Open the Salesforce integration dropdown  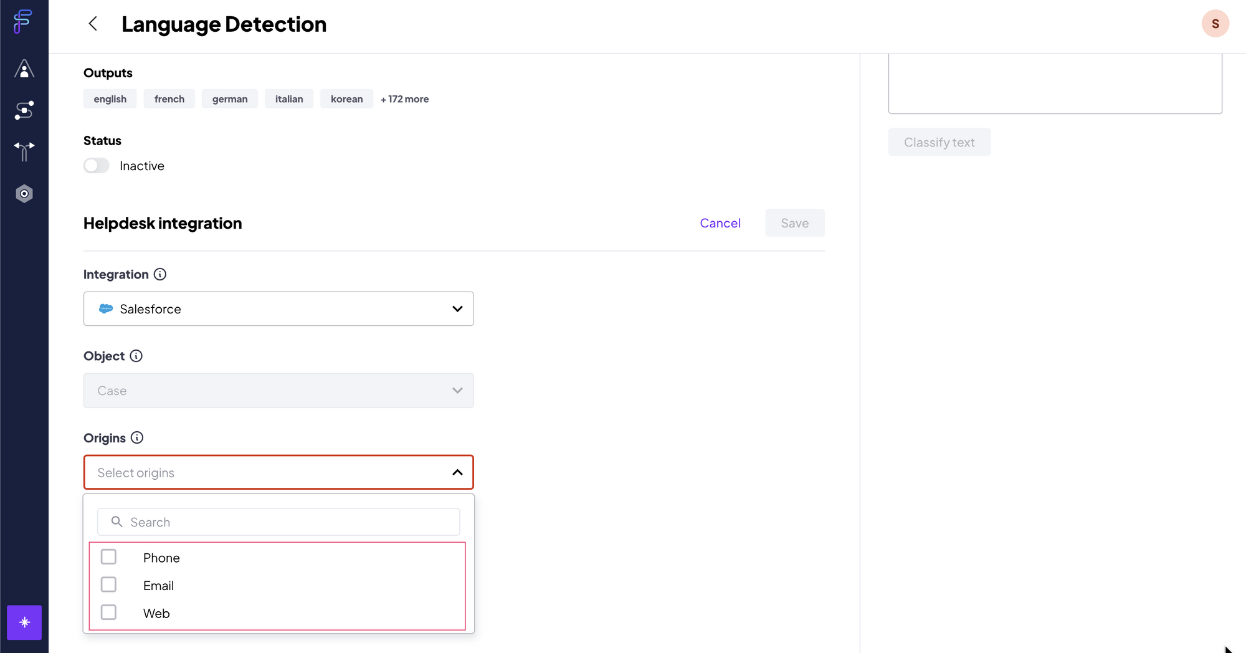(x=278, y=308)
